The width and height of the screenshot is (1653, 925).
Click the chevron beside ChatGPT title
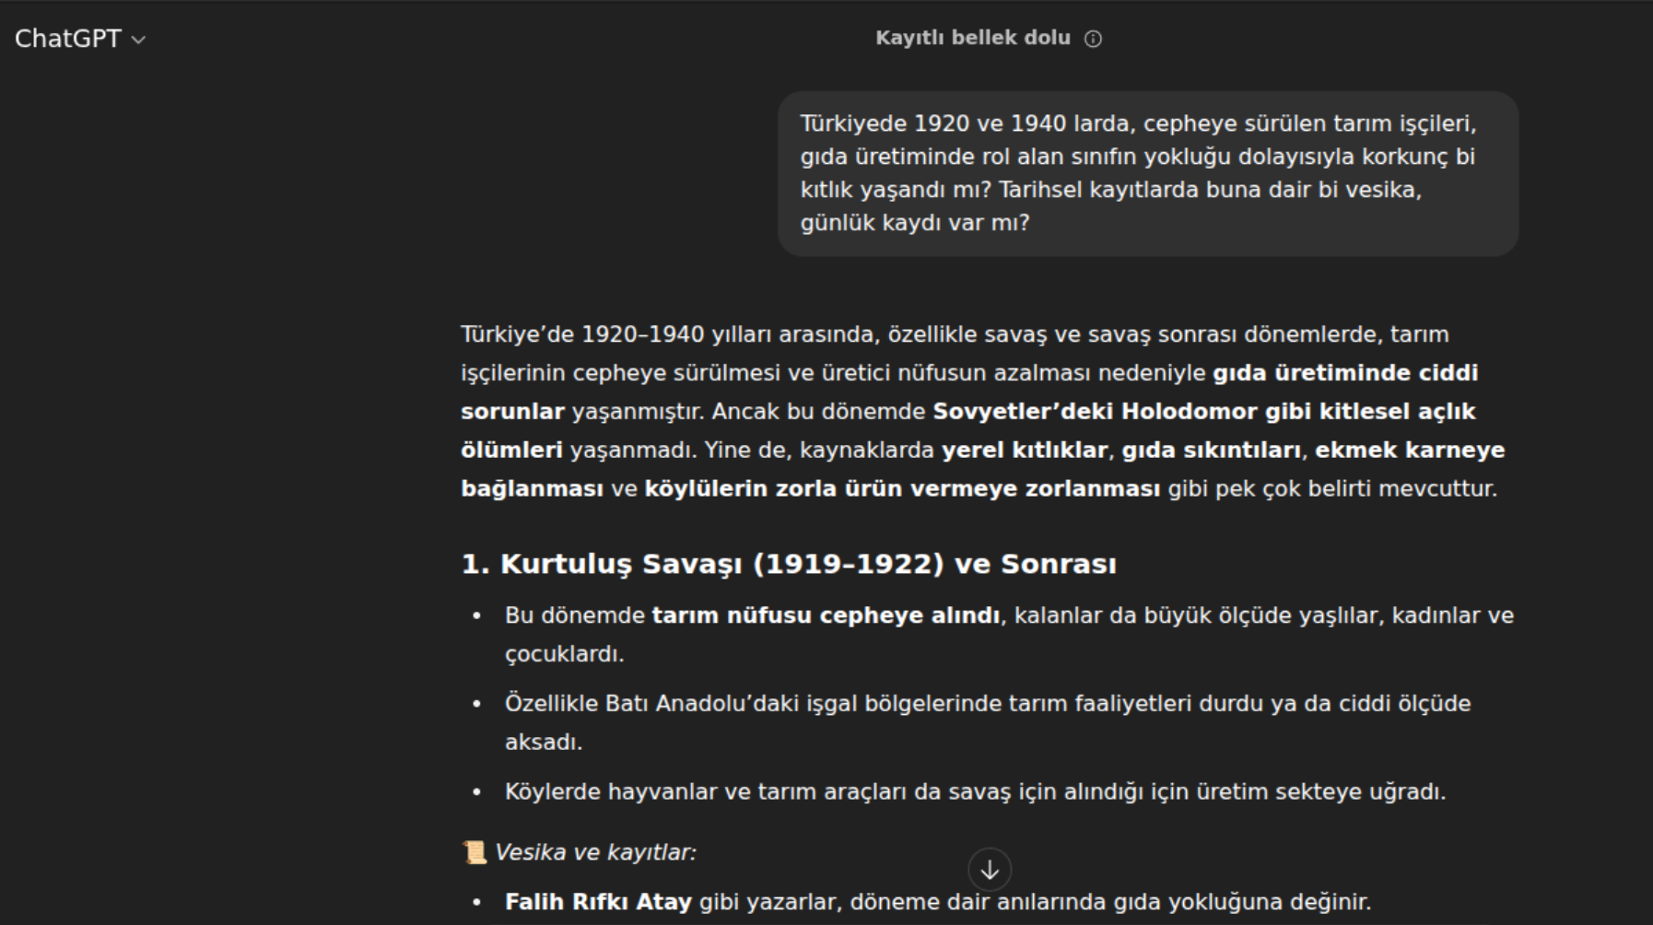[139, 40]
